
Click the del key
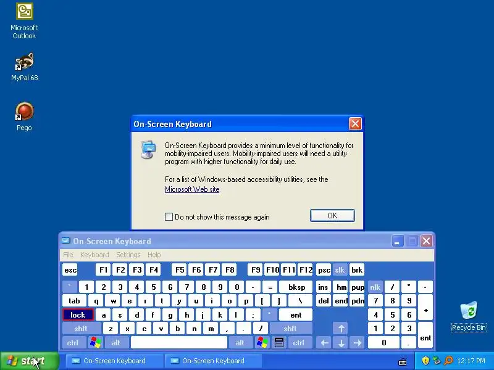pyautogui.click(x=324, y=301)
